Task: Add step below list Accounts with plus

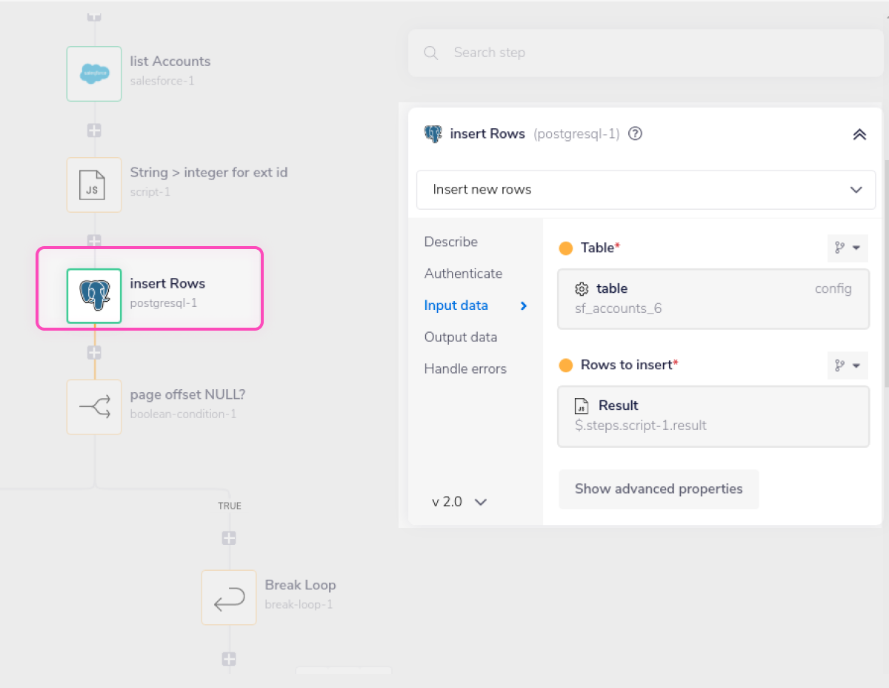Action: [94, 130]
